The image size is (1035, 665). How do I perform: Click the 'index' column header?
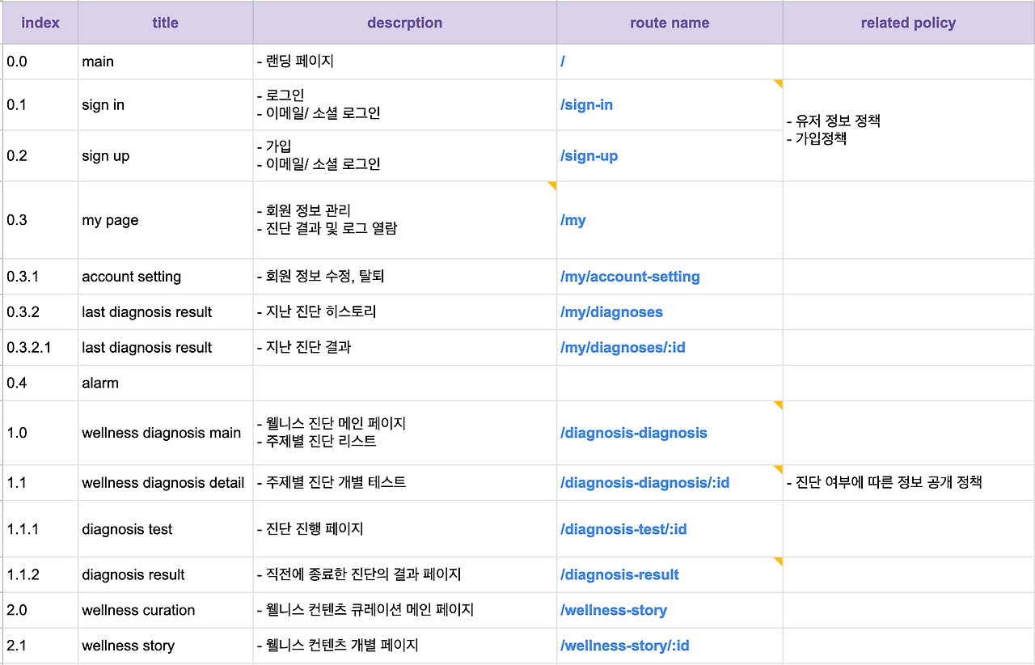[x=40, y=22]
